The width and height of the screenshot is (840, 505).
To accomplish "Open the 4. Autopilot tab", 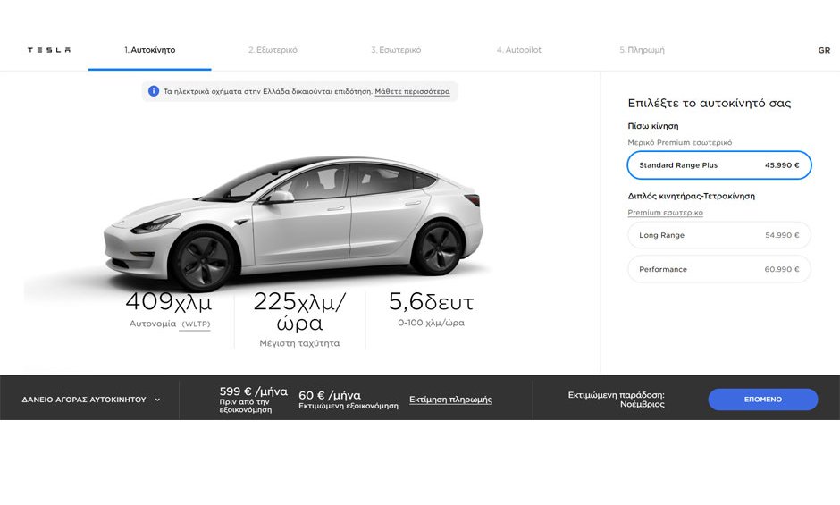I will click(x=518, y=50).
